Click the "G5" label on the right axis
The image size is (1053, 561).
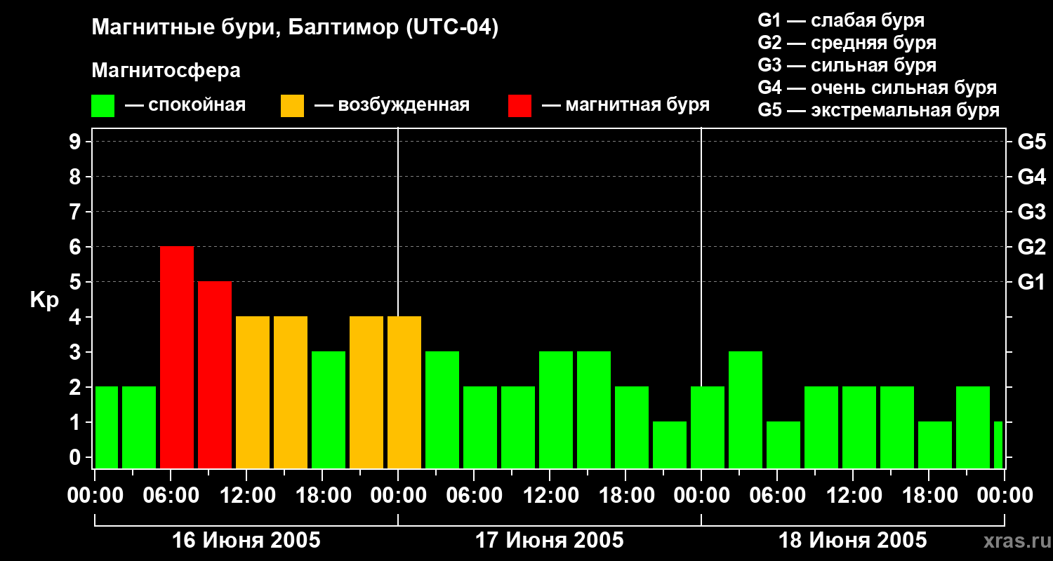[1031, 142]
